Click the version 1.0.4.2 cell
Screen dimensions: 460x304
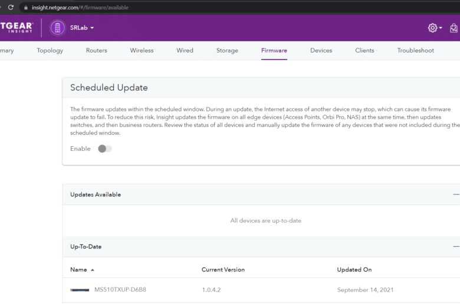tap(211, 290)
